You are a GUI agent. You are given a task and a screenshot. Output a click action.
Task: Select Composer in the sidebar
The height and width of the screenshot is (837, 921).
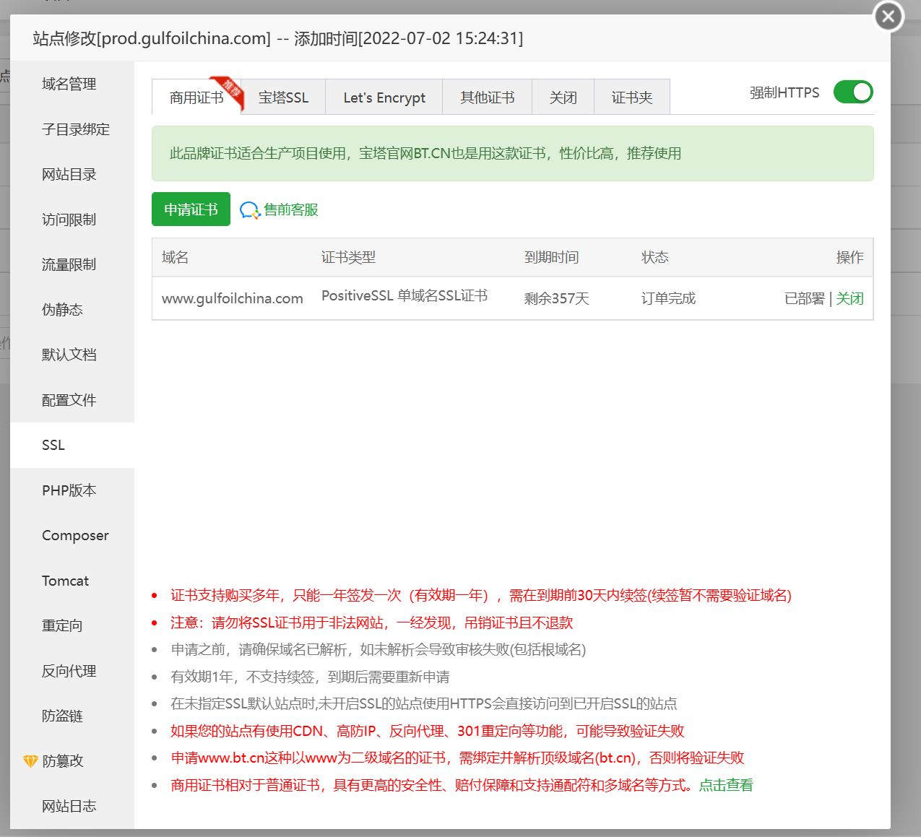click(72, 535)
